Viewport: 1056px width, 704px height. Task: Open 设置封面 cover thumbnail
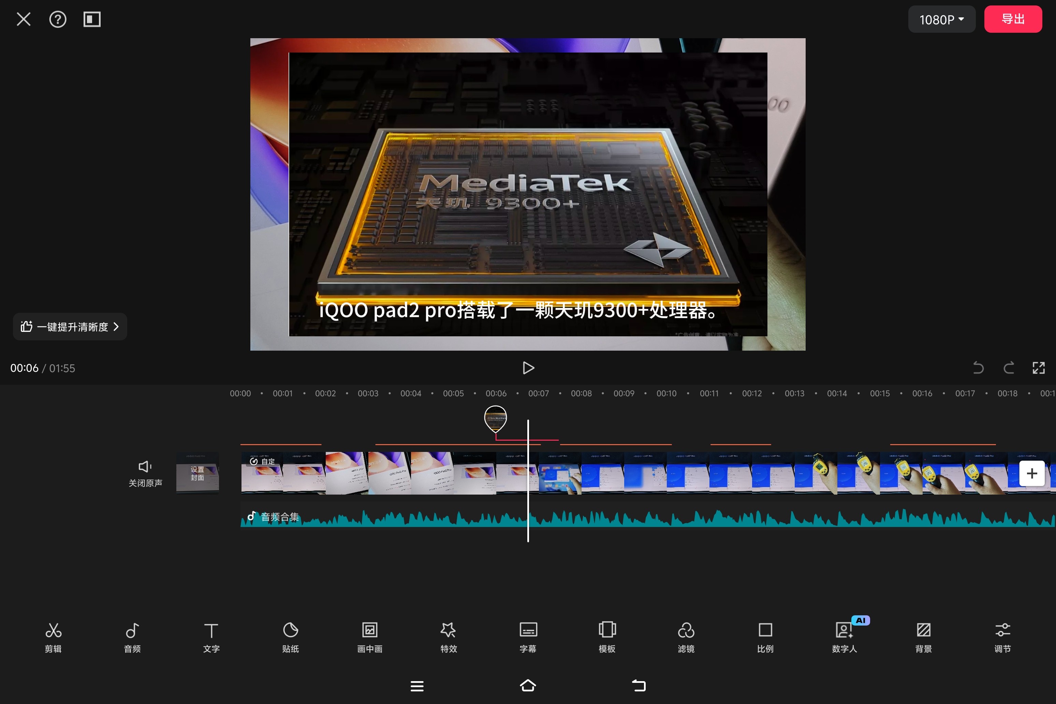197,473
